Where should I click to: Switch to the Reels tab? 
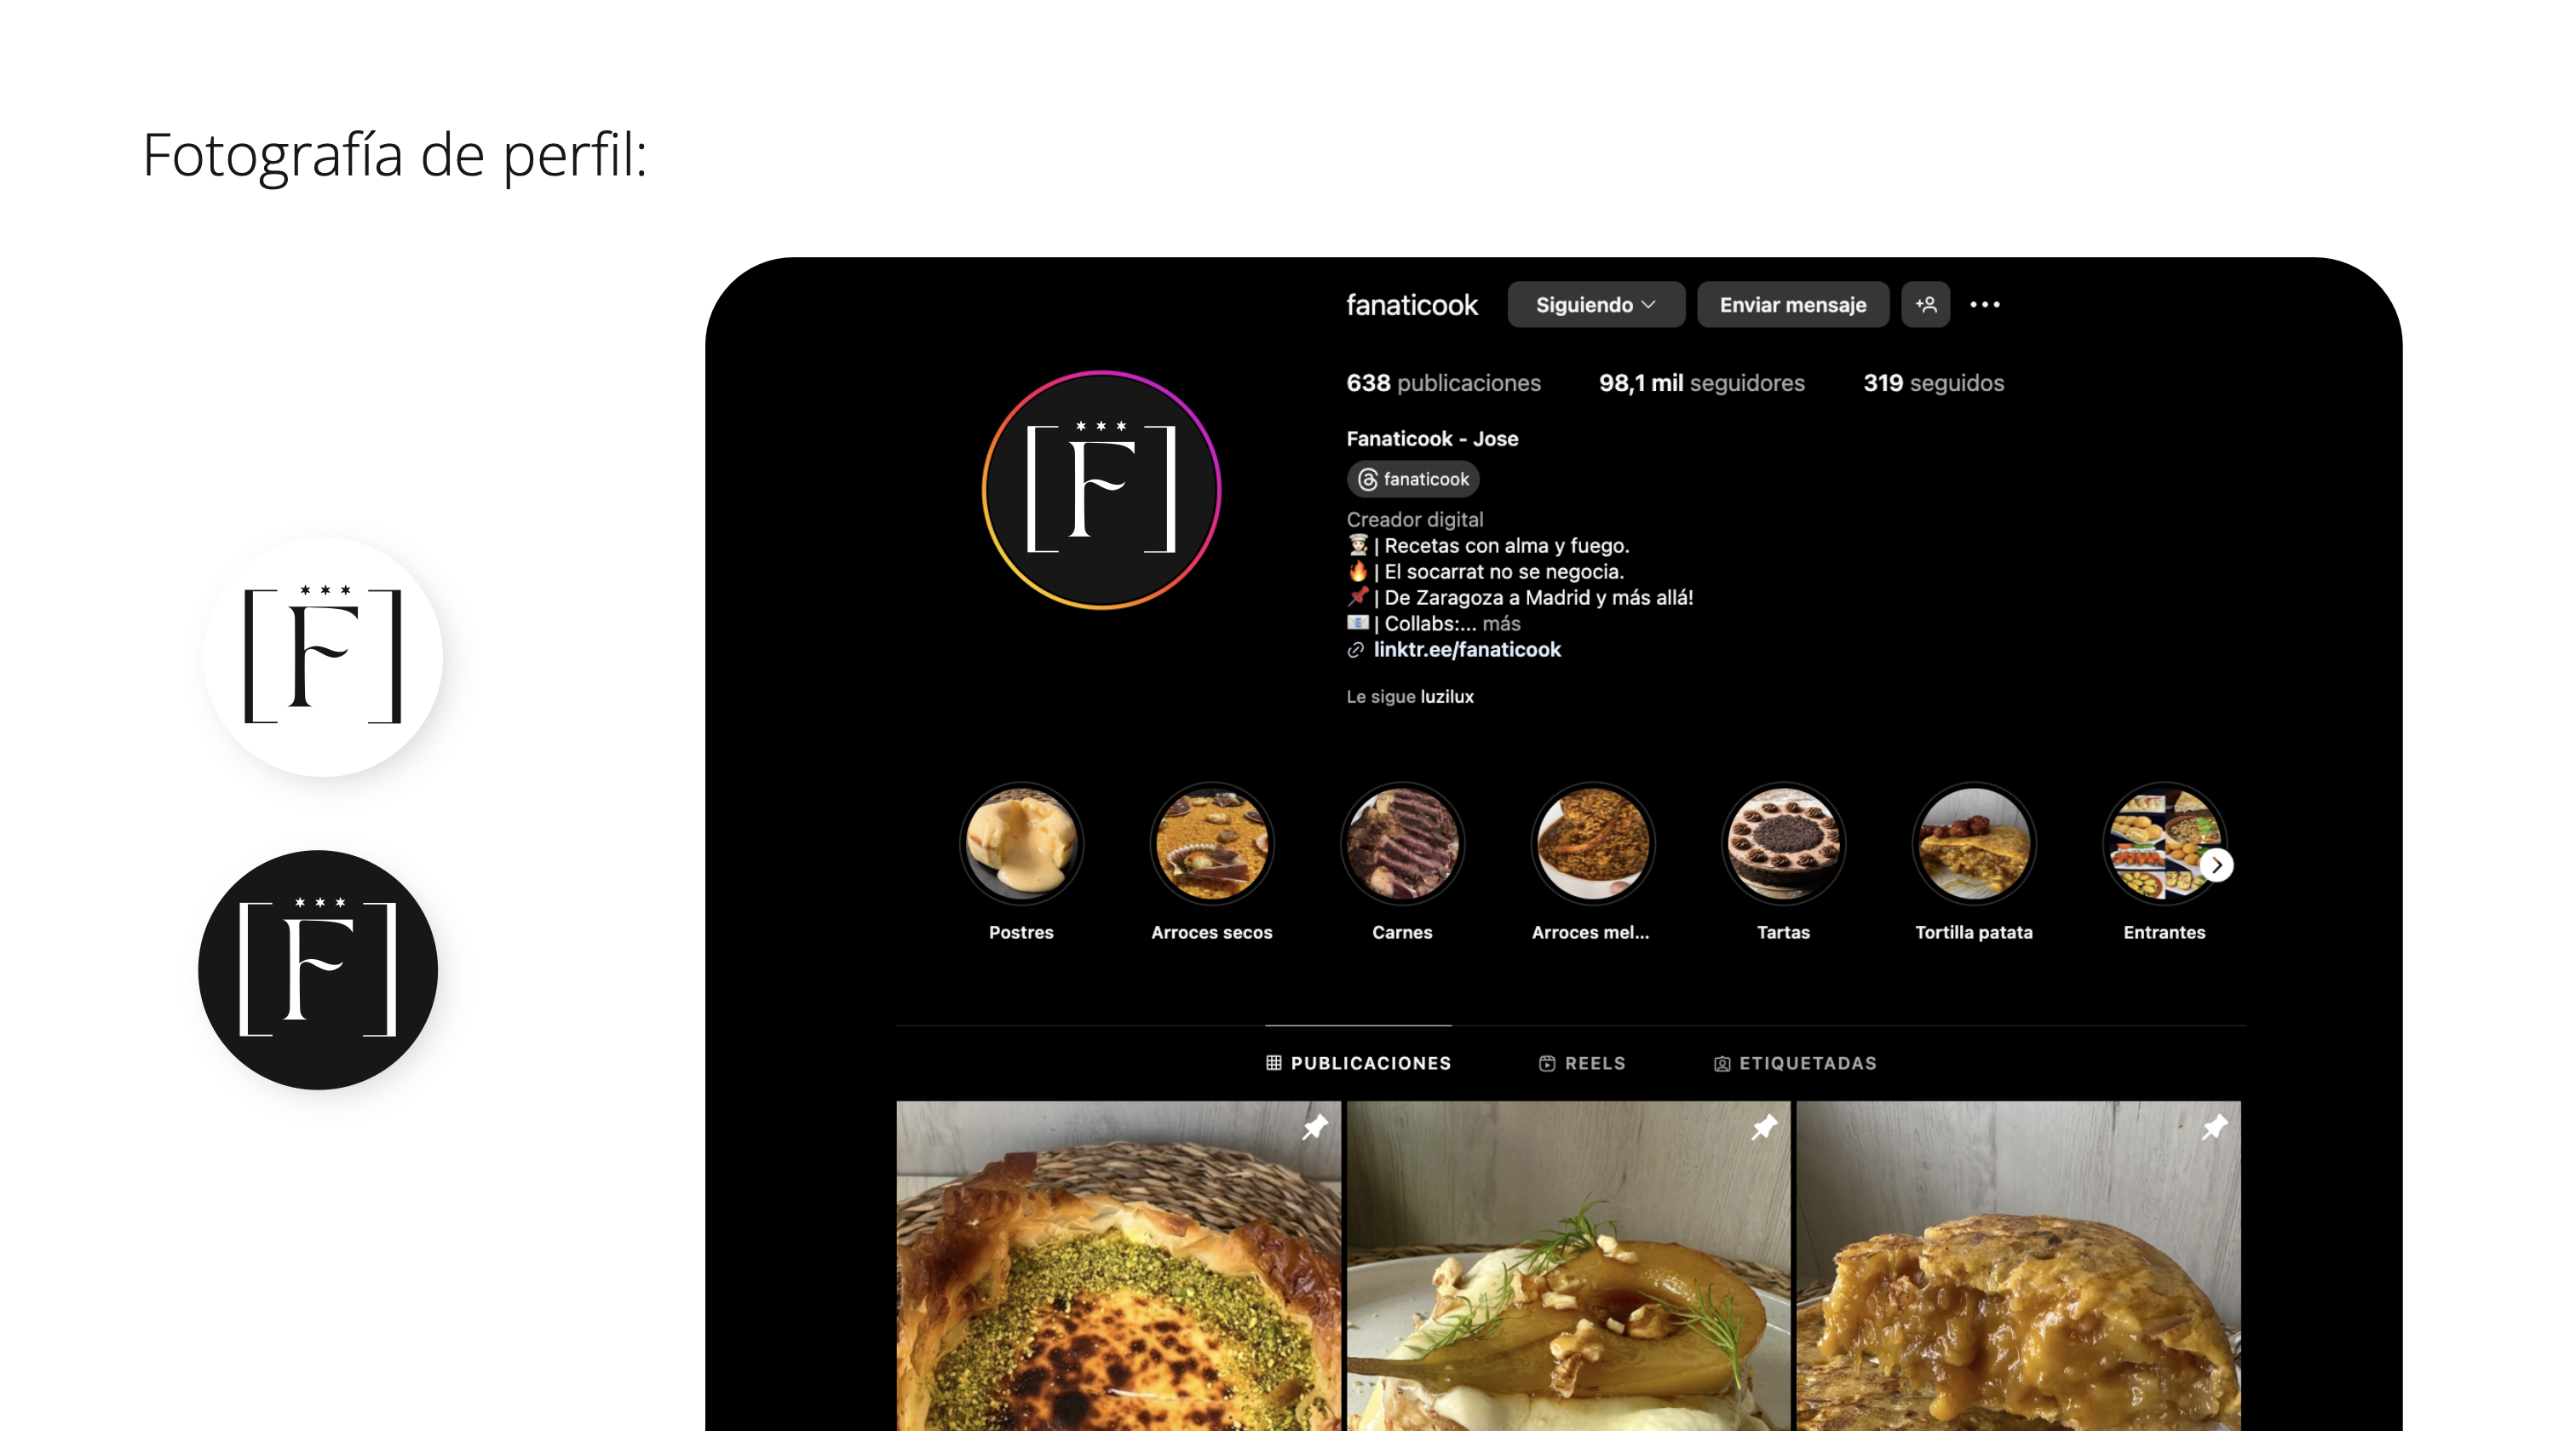coord(1582,1063)
